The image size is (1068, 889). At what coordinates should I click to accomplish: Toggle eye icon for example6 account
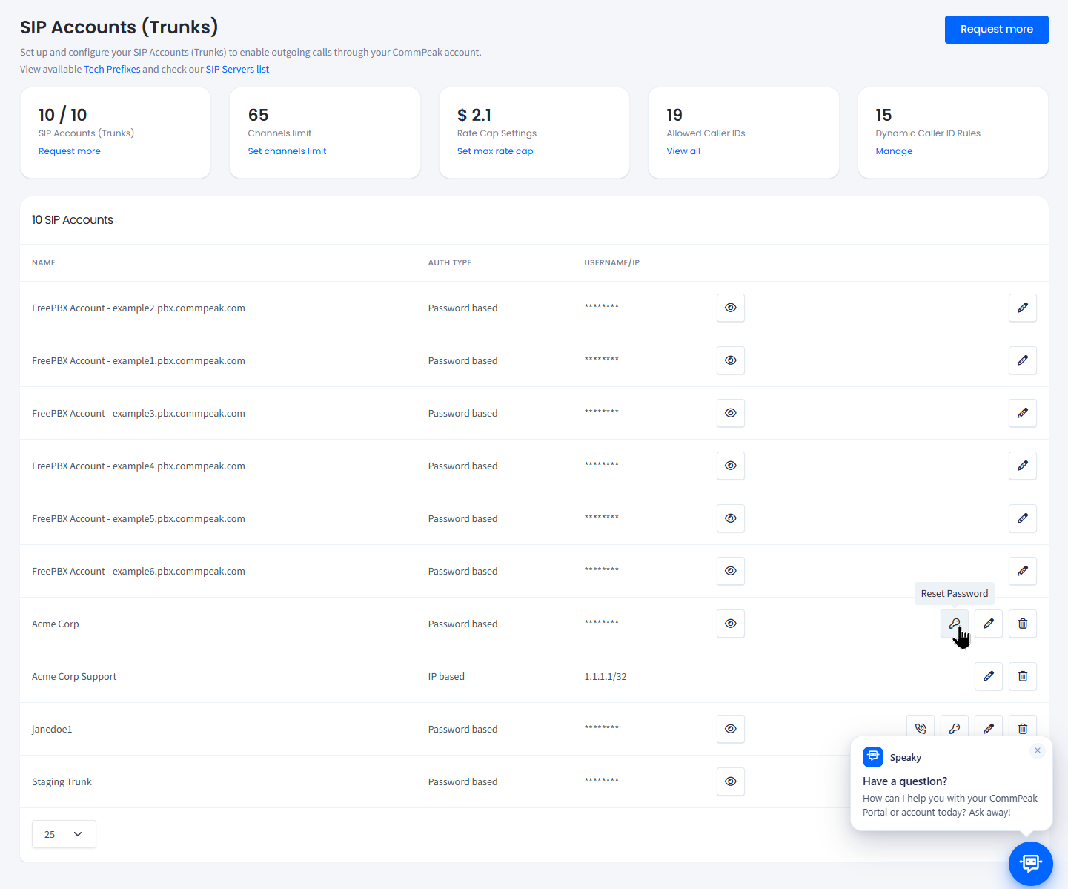[730, 571]
